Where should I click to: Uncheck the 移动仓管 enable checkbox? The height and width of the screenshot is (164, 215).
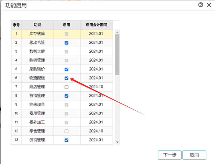[66, 43]
